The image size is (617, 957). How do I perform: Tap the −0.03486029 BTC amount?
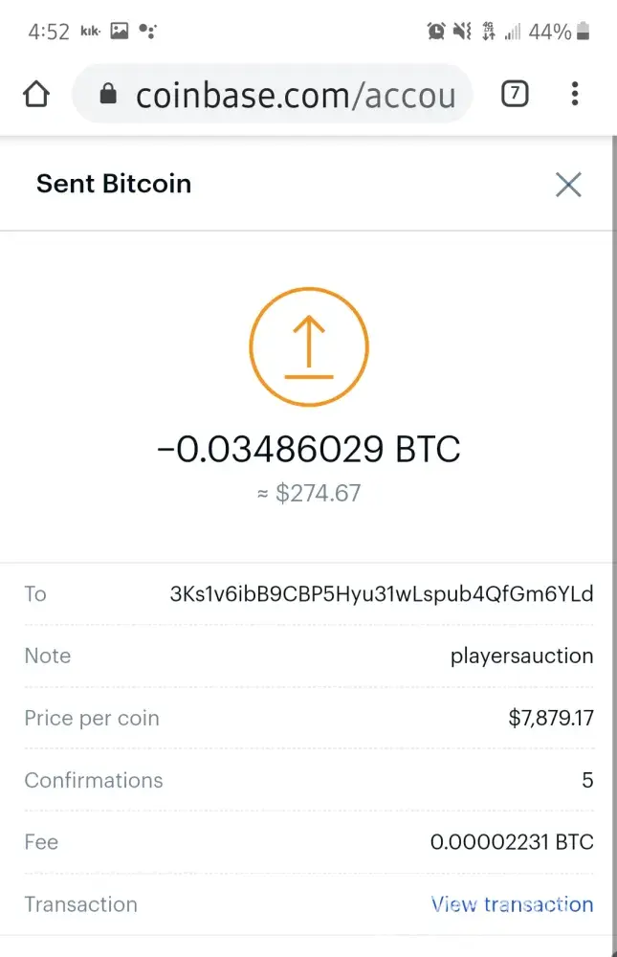(x=308, y=448)
